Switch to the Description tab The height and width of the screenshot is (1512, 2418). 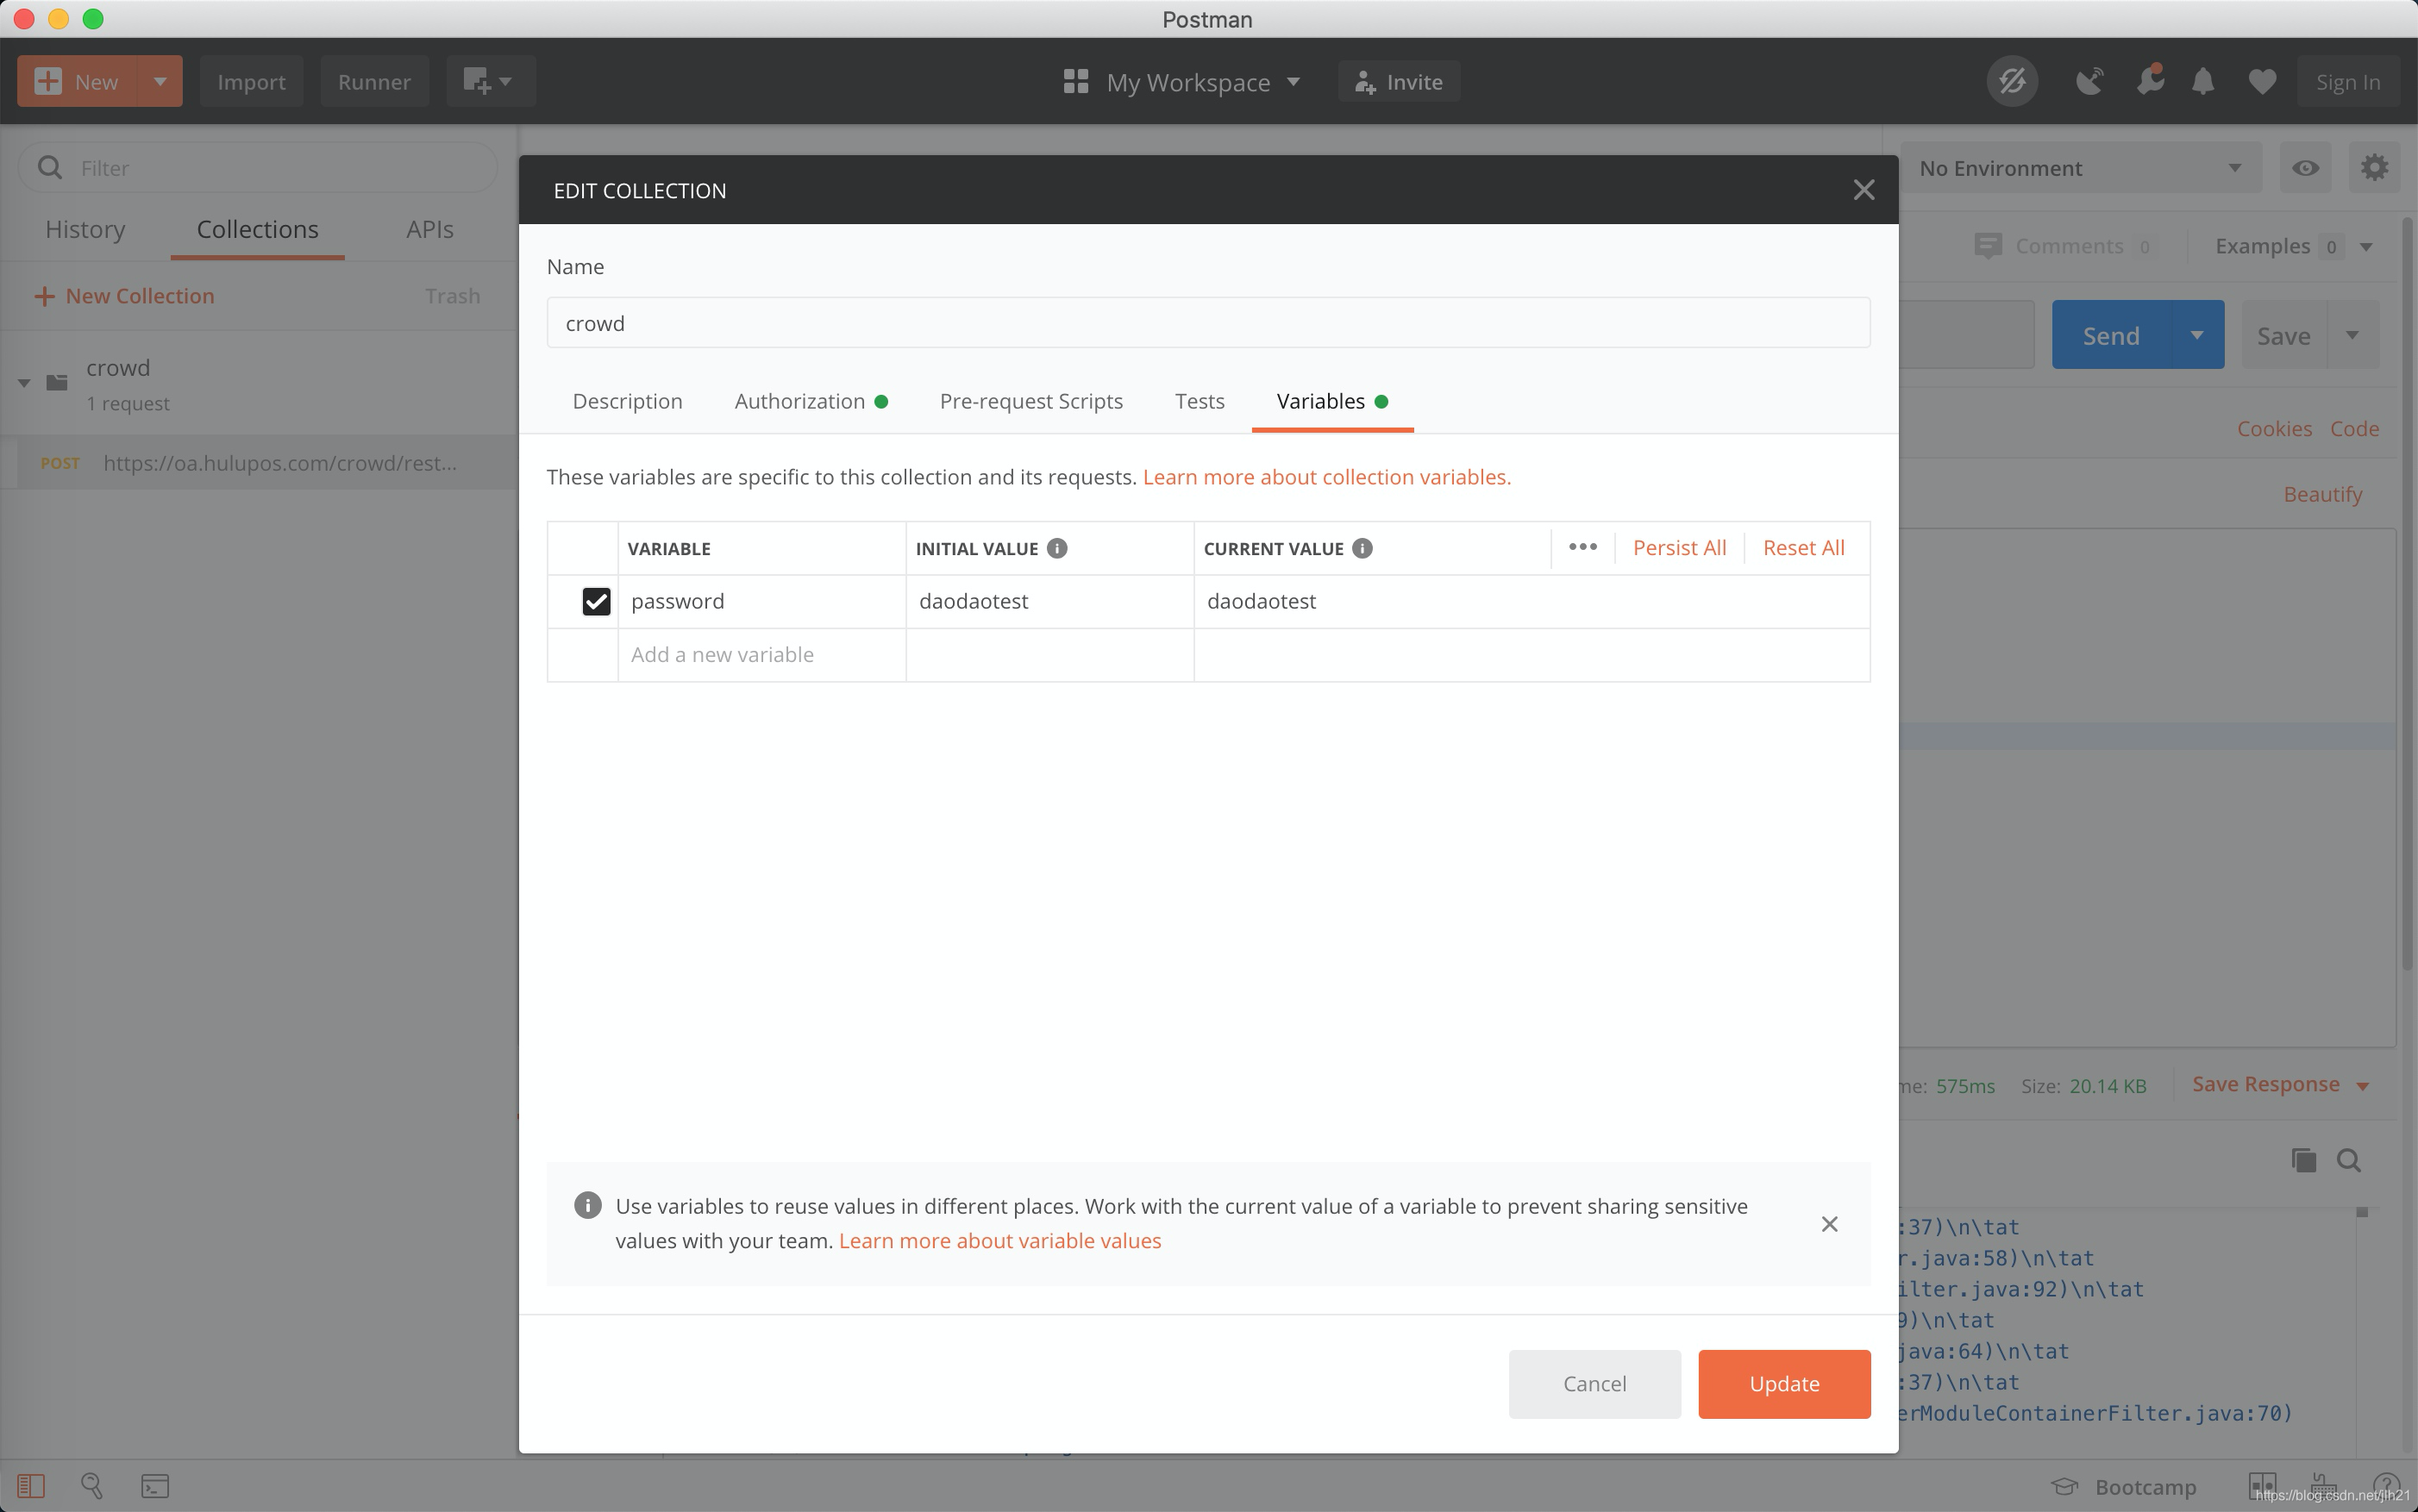coord(627,401)
